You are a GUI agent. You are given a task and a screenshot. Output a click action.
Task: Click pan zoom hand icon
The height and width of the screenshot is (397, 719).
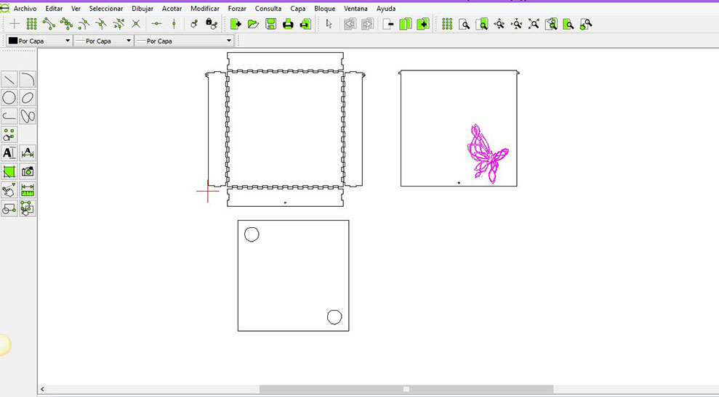586,24
